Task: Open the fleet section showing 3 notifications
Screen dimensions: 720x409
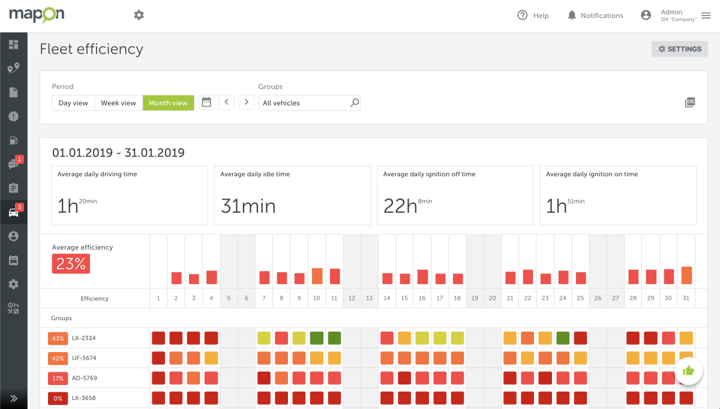Action: (x=13, y=211)
